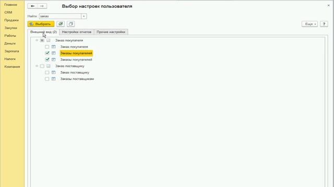Select the highlighted Заказы покупателей label

(76, 53)
